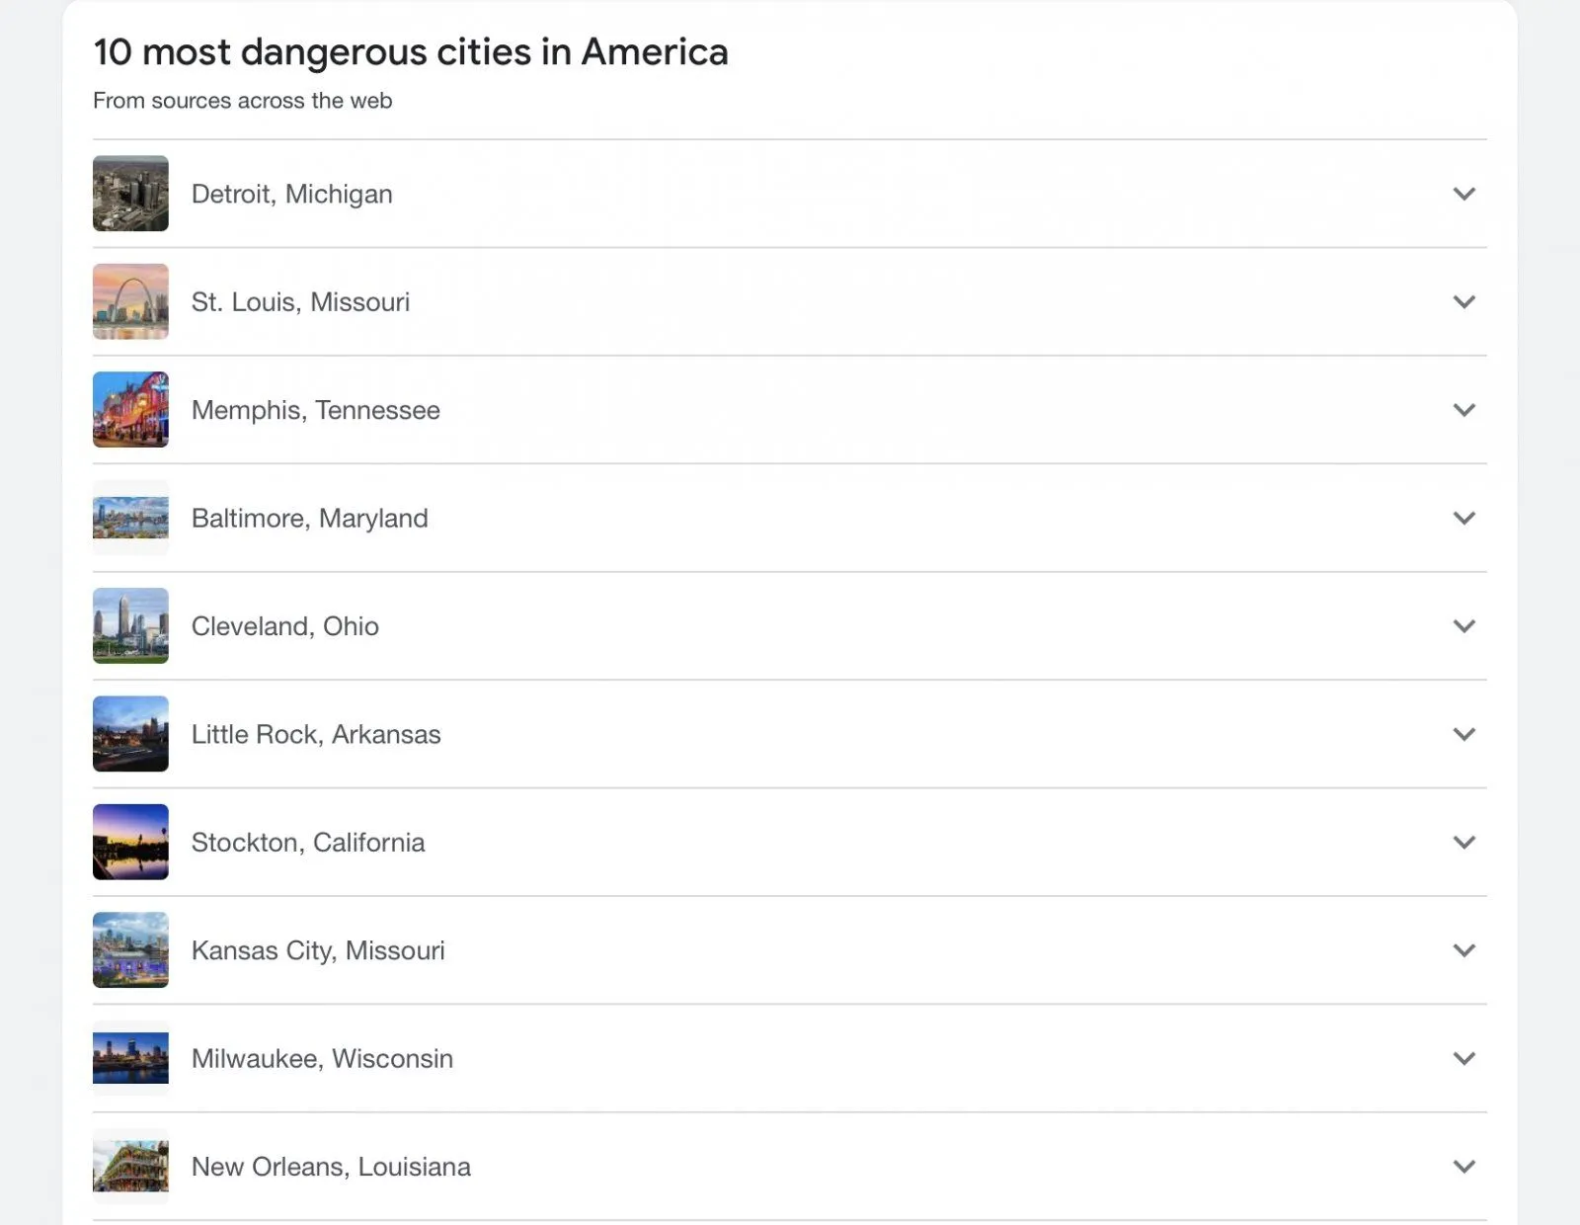The image size is (1580, 1225).
Task: Expand the New Orleans, Louisiana chevron
Action: [x=1464, y=1167]
